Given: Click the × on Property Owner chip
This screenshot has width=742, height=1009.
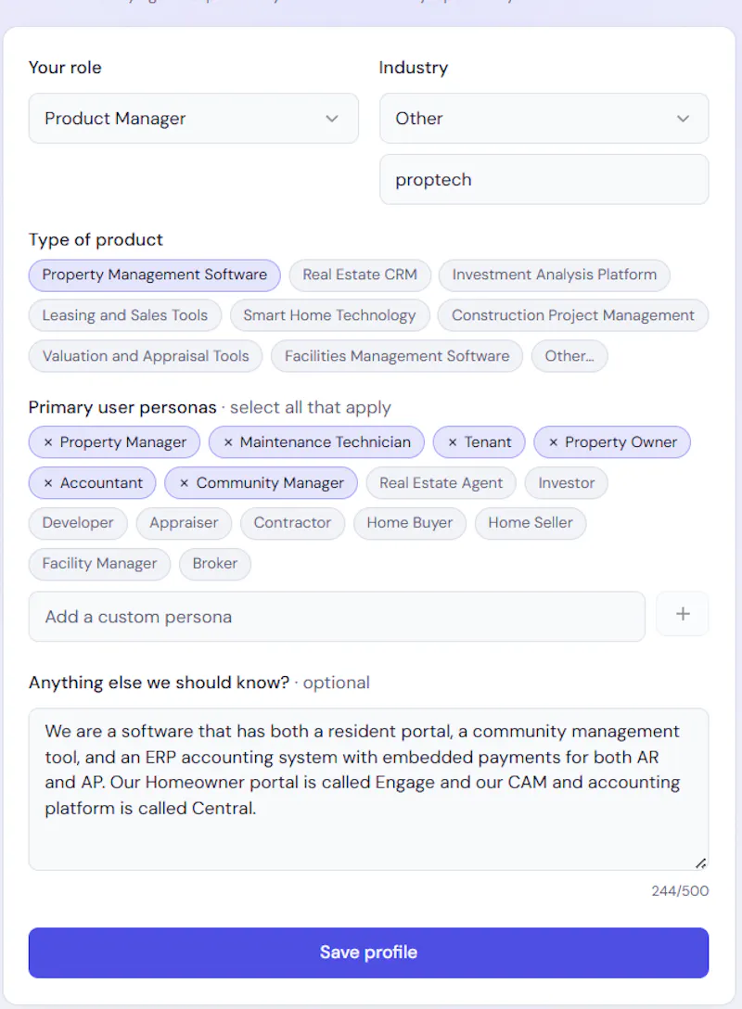Looking at the screenshot, I should [x=553, y=442].
